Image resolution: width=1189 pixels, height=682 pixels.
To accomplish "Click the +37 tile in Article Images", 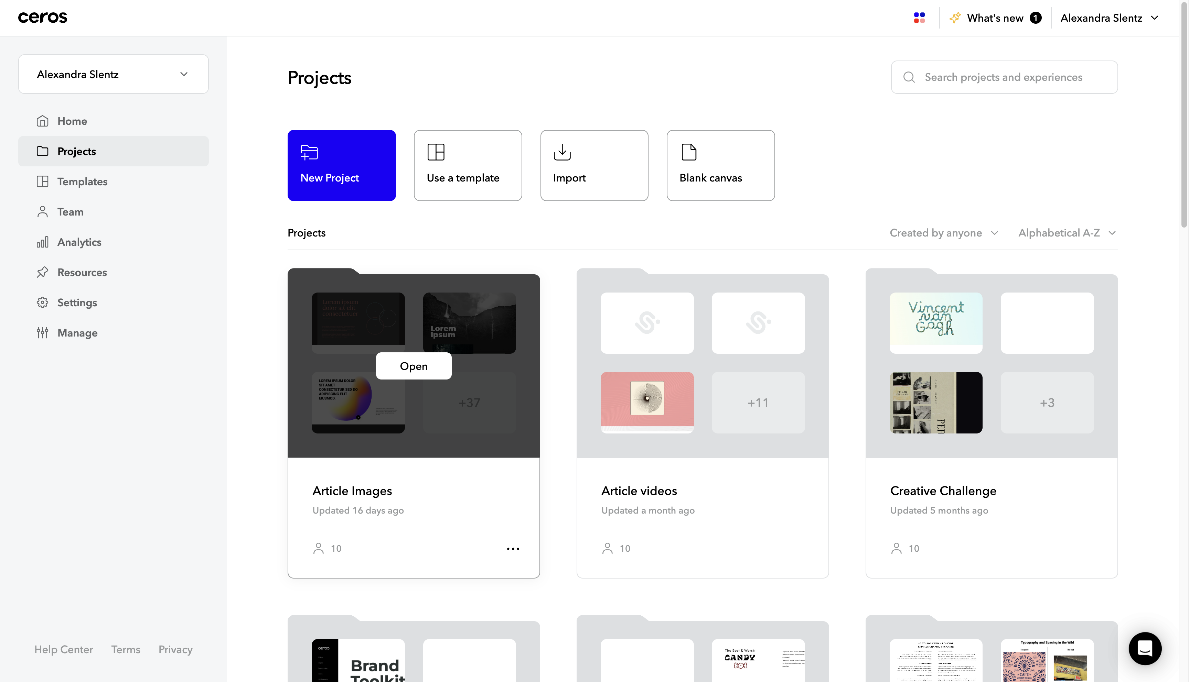I will tap(469, 403).
